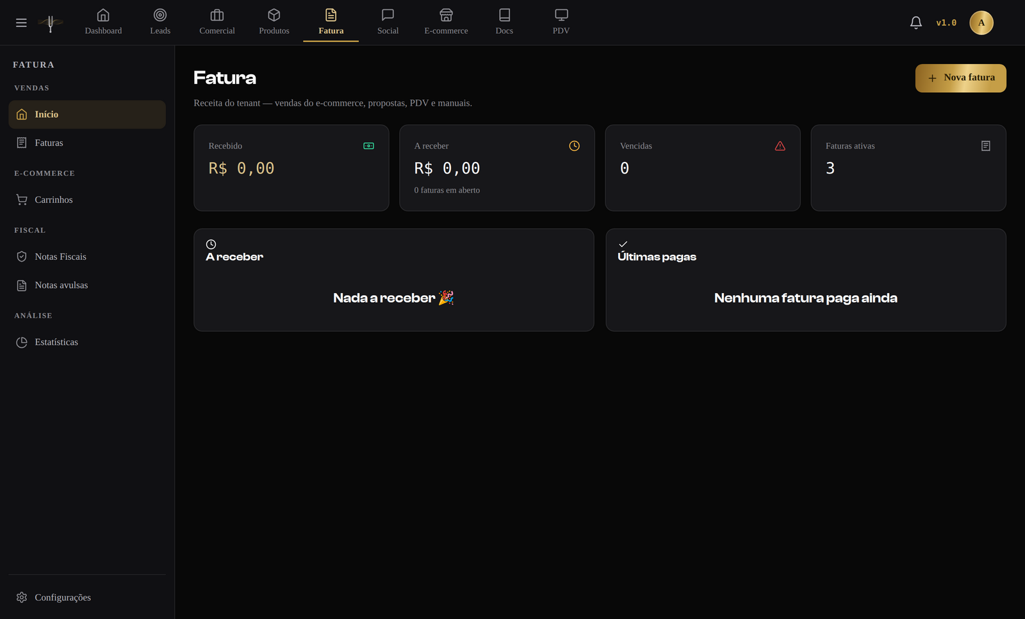Switch to the PDV tab label
The height and width of the screenshot is (619, 1025).
pyautogui.click(x=561, y=31)
